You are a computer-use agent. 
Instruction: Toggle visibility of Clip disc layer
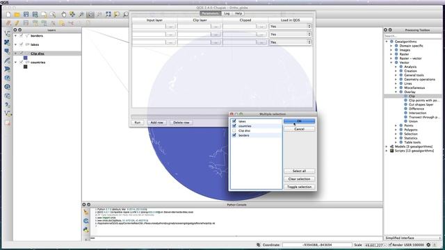click(x=22, y=53)
